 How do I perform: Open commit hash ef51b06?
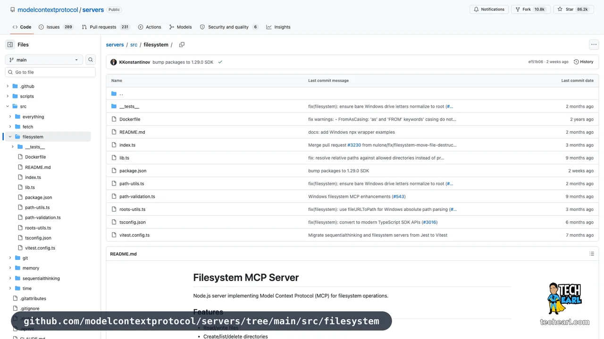tap(536, 62)
